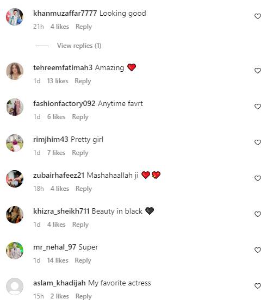Like aslam_khadijah's favorite actress comment
Image resolution: width=267 pixels, height=305 pixels.
[x=257, y=286]
